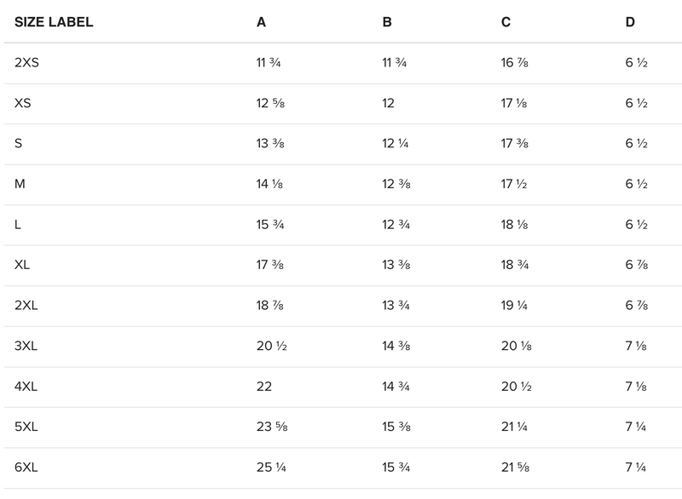682x499 pixels.
Task: Select the A measurement for size 3XL
Action: [x=270, y=346]
